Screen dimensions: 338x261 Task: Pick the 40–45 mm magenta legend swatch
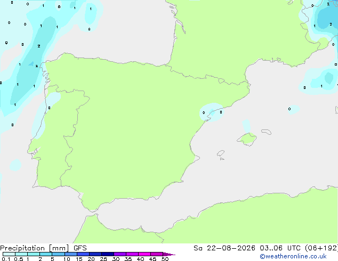144,254
